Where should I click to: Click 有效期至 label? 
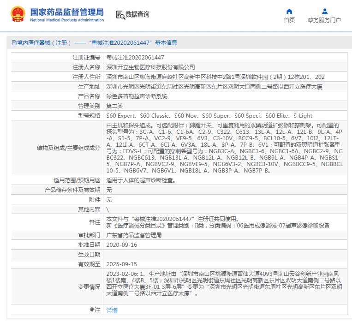point(89,264)
